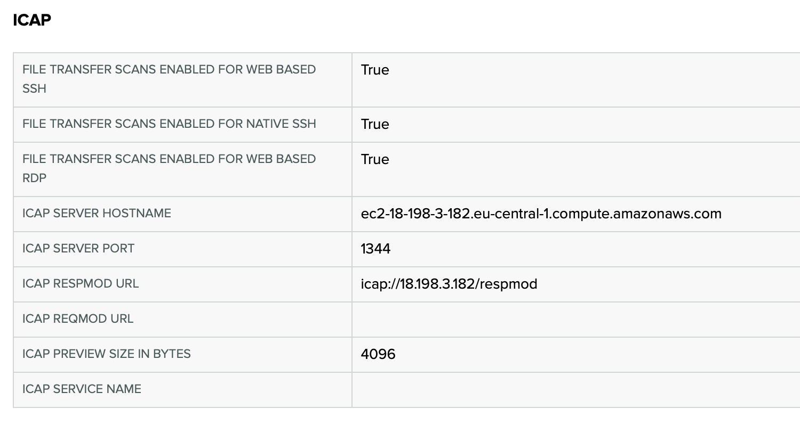Select the ICAP server hostname value
The height and width of the screenshot is (425, 800).
coord(541,214)
